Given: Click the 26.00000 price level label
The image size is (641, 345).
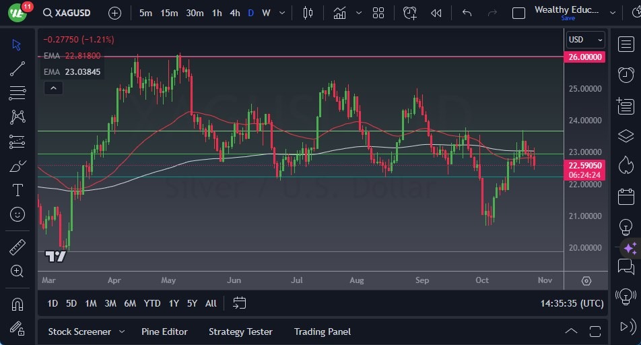Looking at the screenshot, I should click(x=584, y=57).
